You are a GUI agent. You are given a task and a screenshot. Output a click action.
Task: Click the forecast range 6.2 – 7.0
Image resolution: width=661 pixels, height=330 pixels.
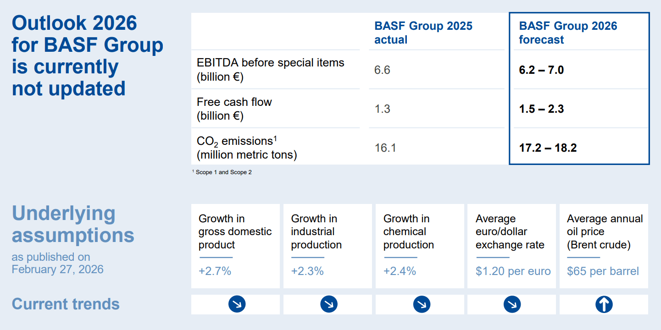click(541, 70)
